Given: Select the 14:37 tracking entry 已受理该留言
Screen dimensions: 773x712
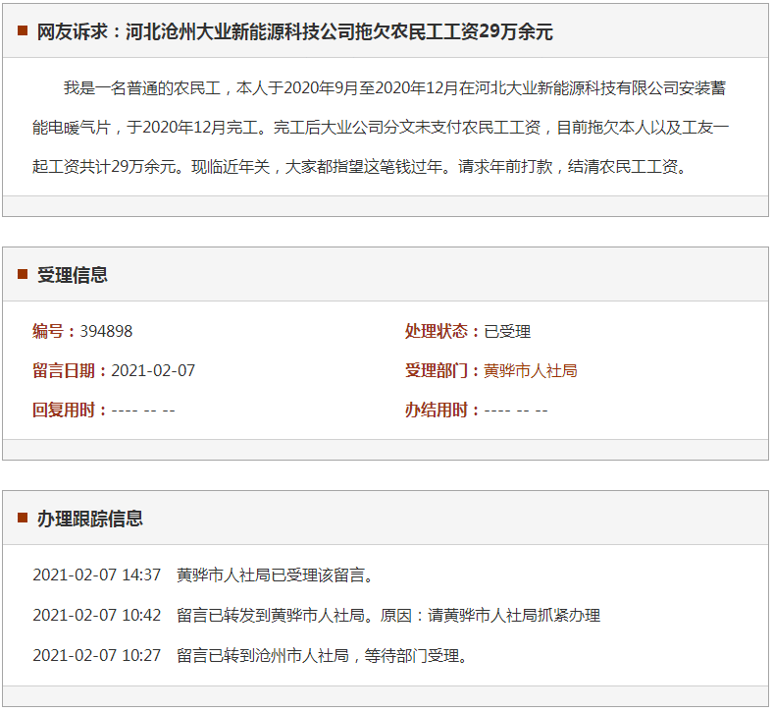Looking at the screenshot, I should pyautogui.click(x=276, y=575).
